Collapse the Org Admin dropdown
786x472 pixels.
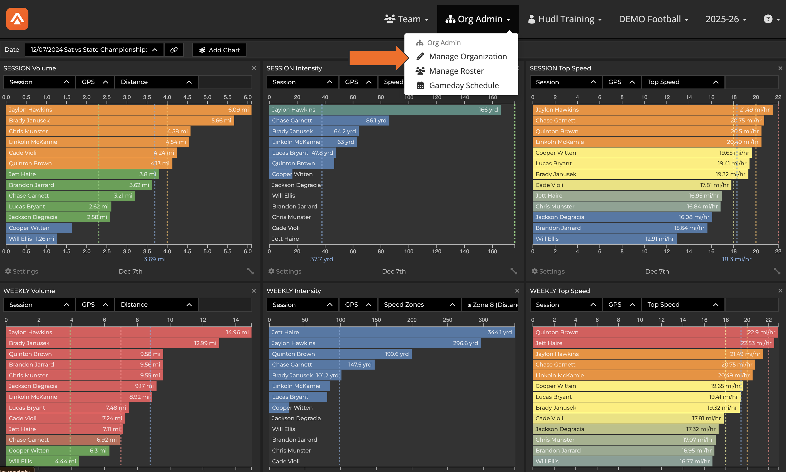coord(478,19)
